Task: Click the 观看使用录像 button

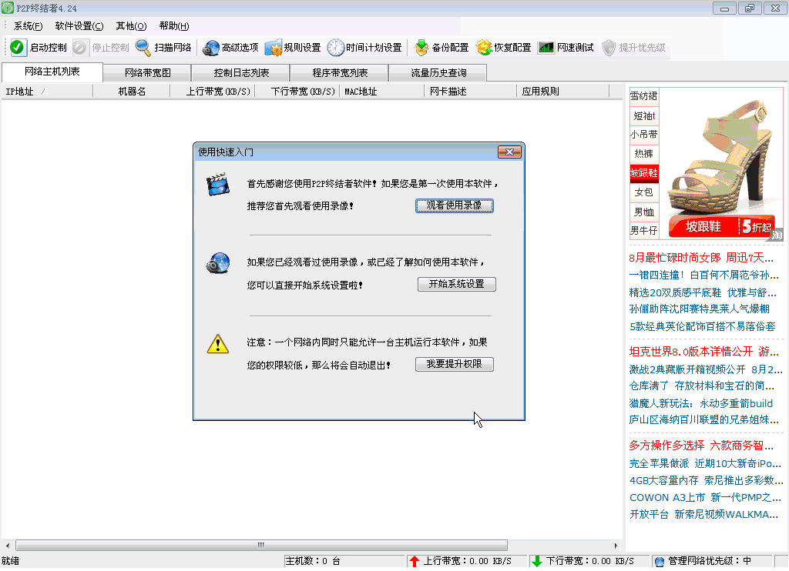Action: pos(454,205)
